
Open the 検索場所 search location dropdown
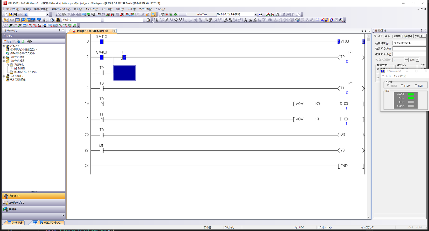pyautogui.click(x=409, y=43)
